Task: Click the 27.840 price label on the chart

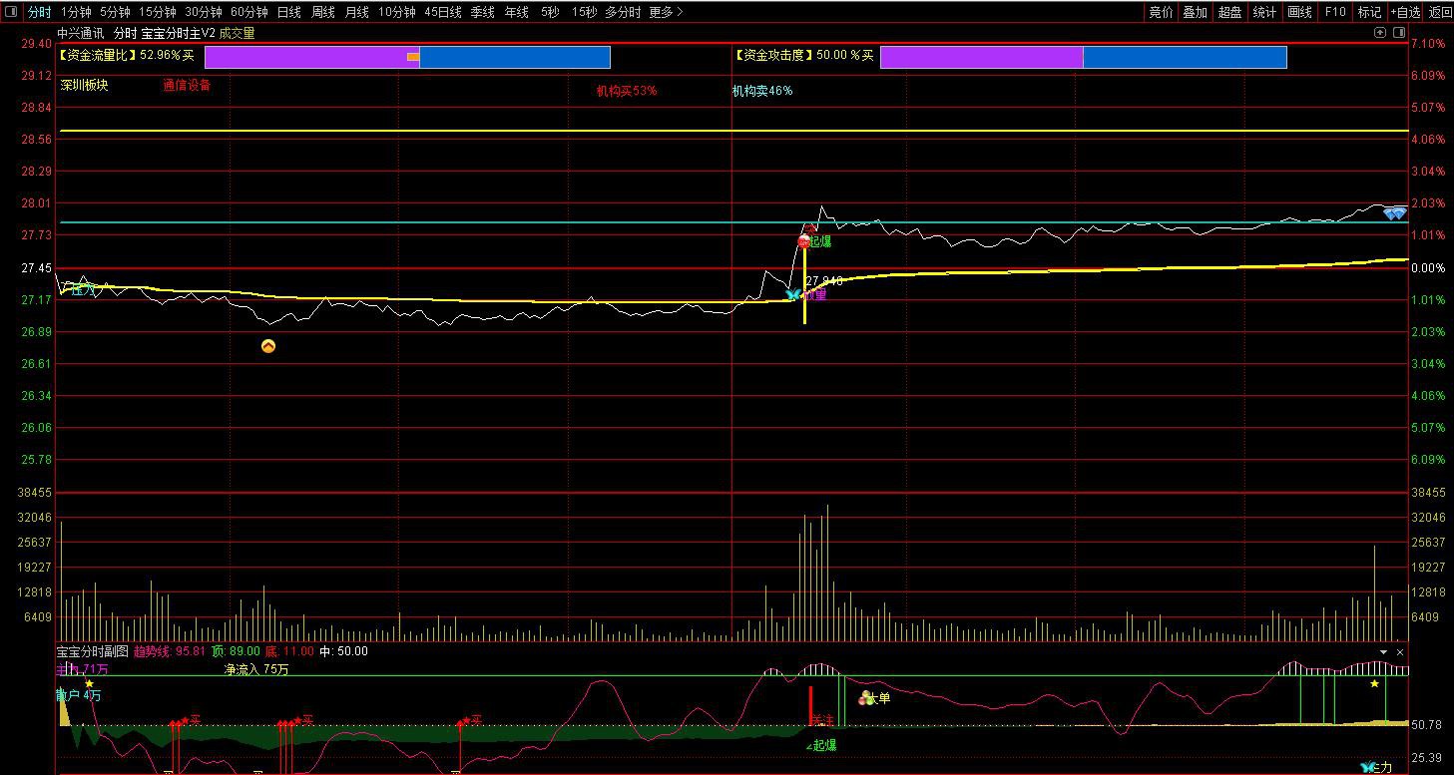Action: coord(824,281)
